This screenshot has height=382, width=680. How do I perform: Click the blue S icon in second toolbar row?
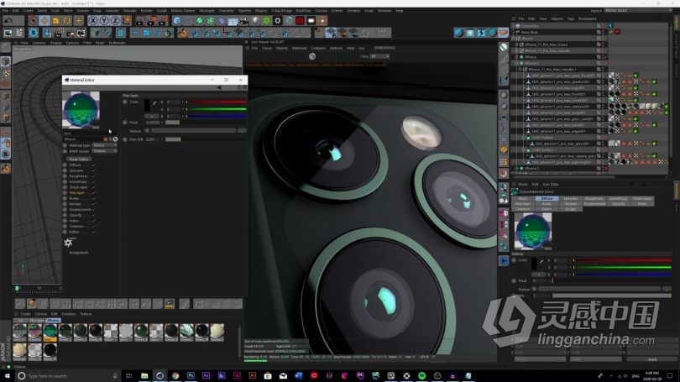(x=34, y=33)
